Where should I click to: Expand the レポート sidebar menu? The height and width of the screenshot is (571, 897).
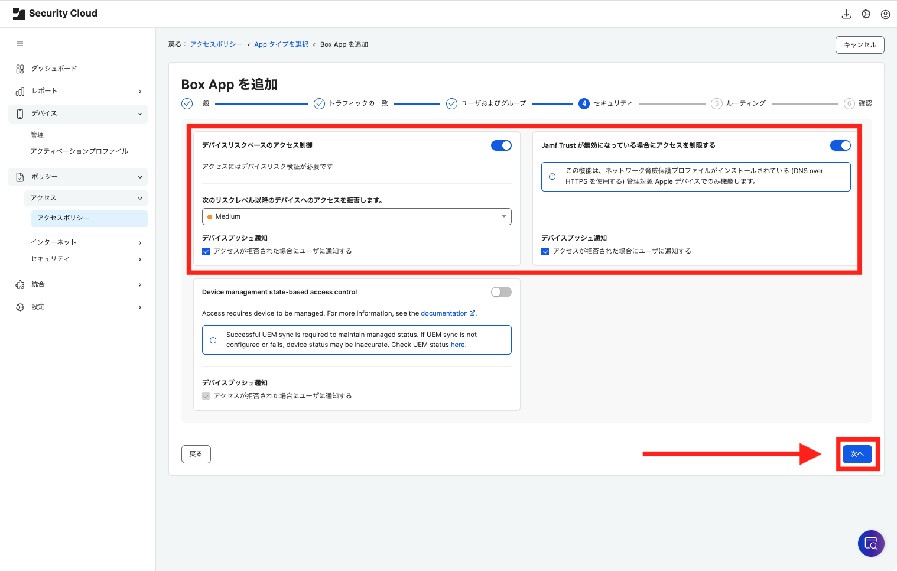pyautogui.click(x=140, y=92)
